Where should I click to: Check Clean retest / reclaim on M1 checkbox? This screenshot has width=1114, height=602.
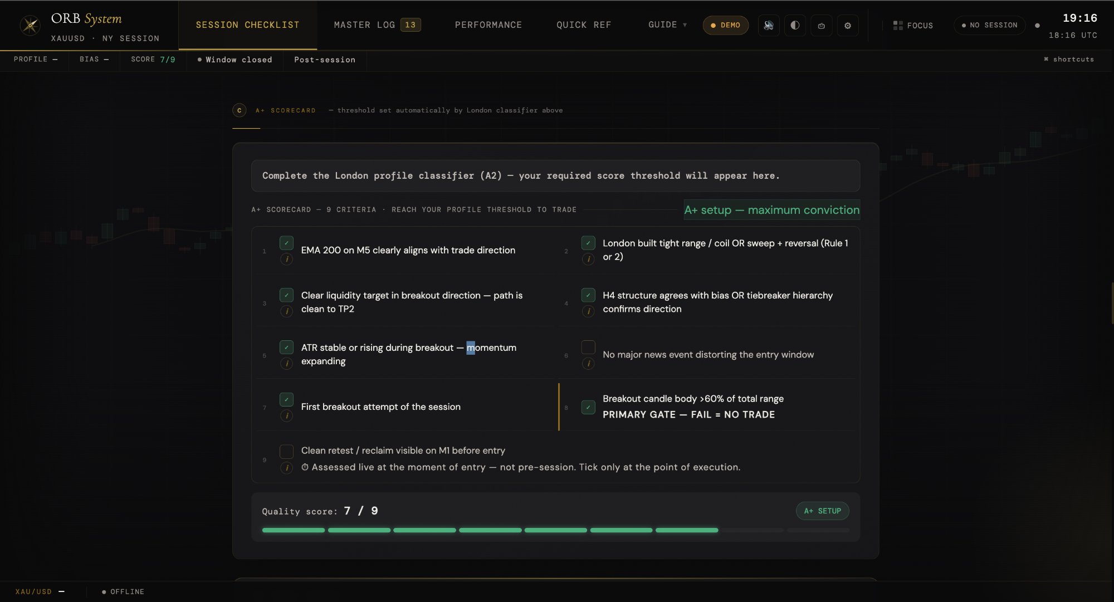286,451
